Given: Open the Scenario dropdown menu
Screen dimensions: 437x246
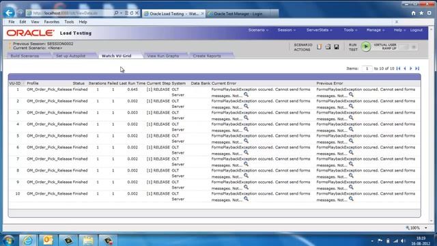Looking at the screenshot, I should point(258,30).
